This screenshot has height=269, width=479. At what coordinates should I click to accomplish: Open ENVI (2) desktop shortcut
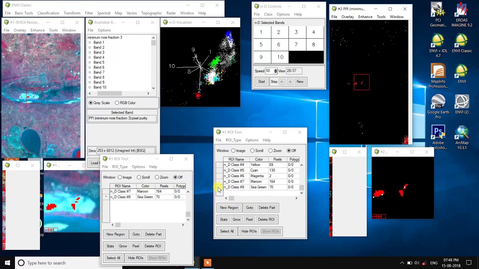pyautogui.click(x=462, y=105)
